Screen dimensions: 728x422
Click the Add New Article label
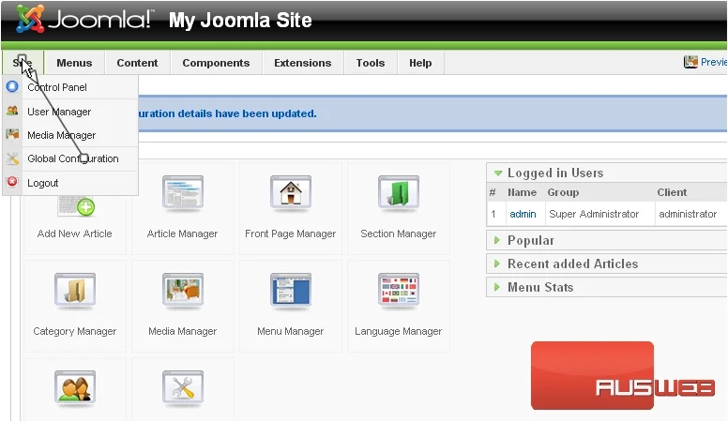(75, 234)
